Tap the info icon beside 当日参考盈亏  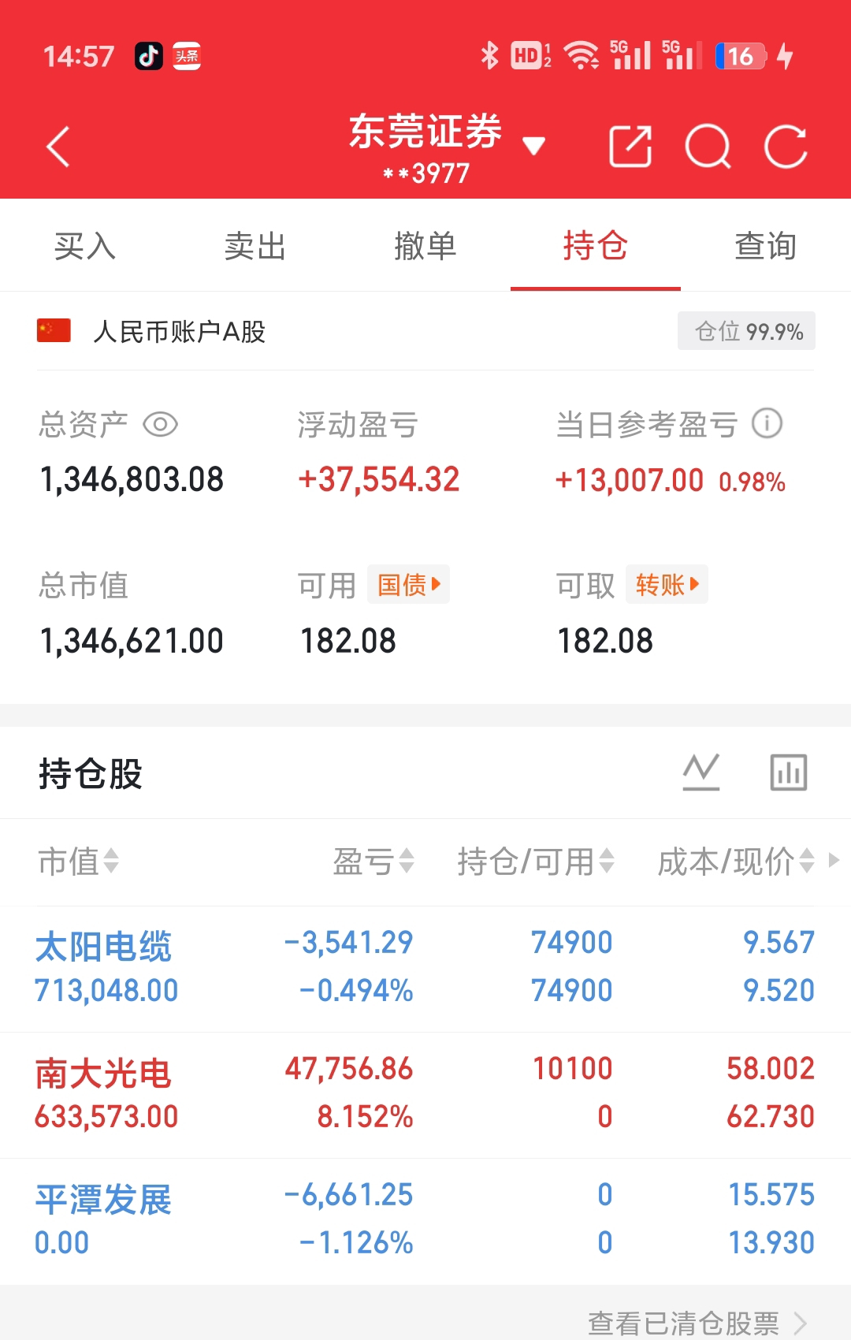tap(767, 423)
